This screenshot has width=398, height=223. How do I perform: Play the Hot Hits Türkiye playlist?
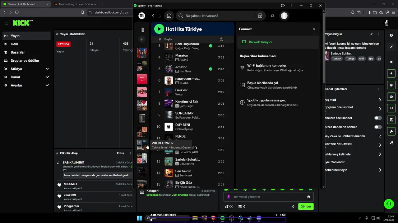[x=159, y=29]
